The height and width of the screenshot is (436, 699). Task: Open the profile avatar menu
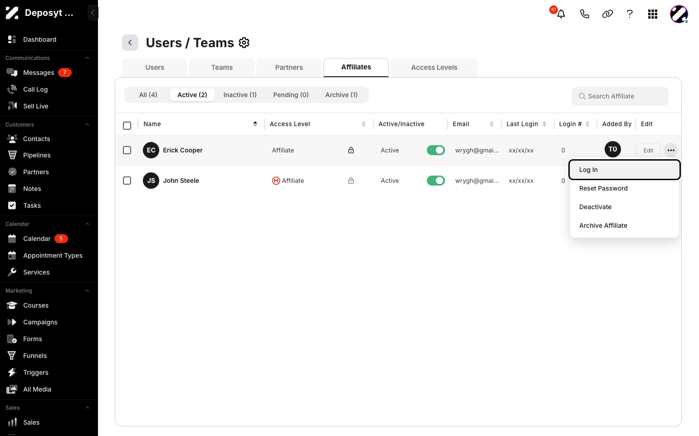(x=679, y=14)
